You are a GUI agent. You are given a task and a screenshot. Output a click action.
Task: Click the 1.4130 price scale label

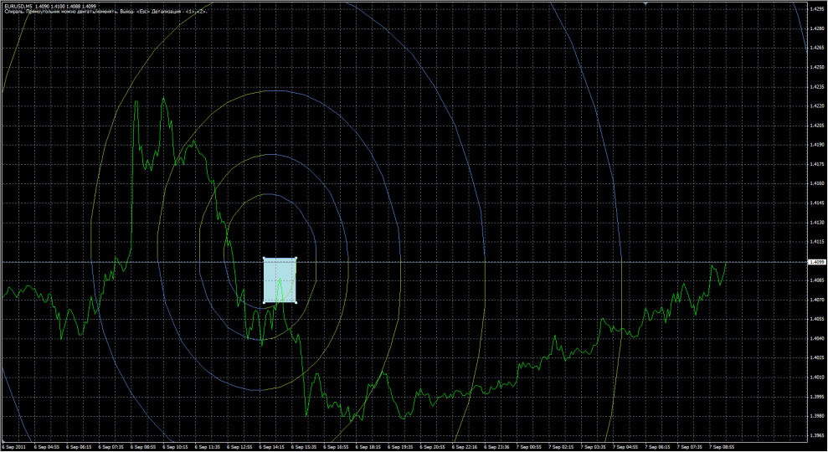816,223
